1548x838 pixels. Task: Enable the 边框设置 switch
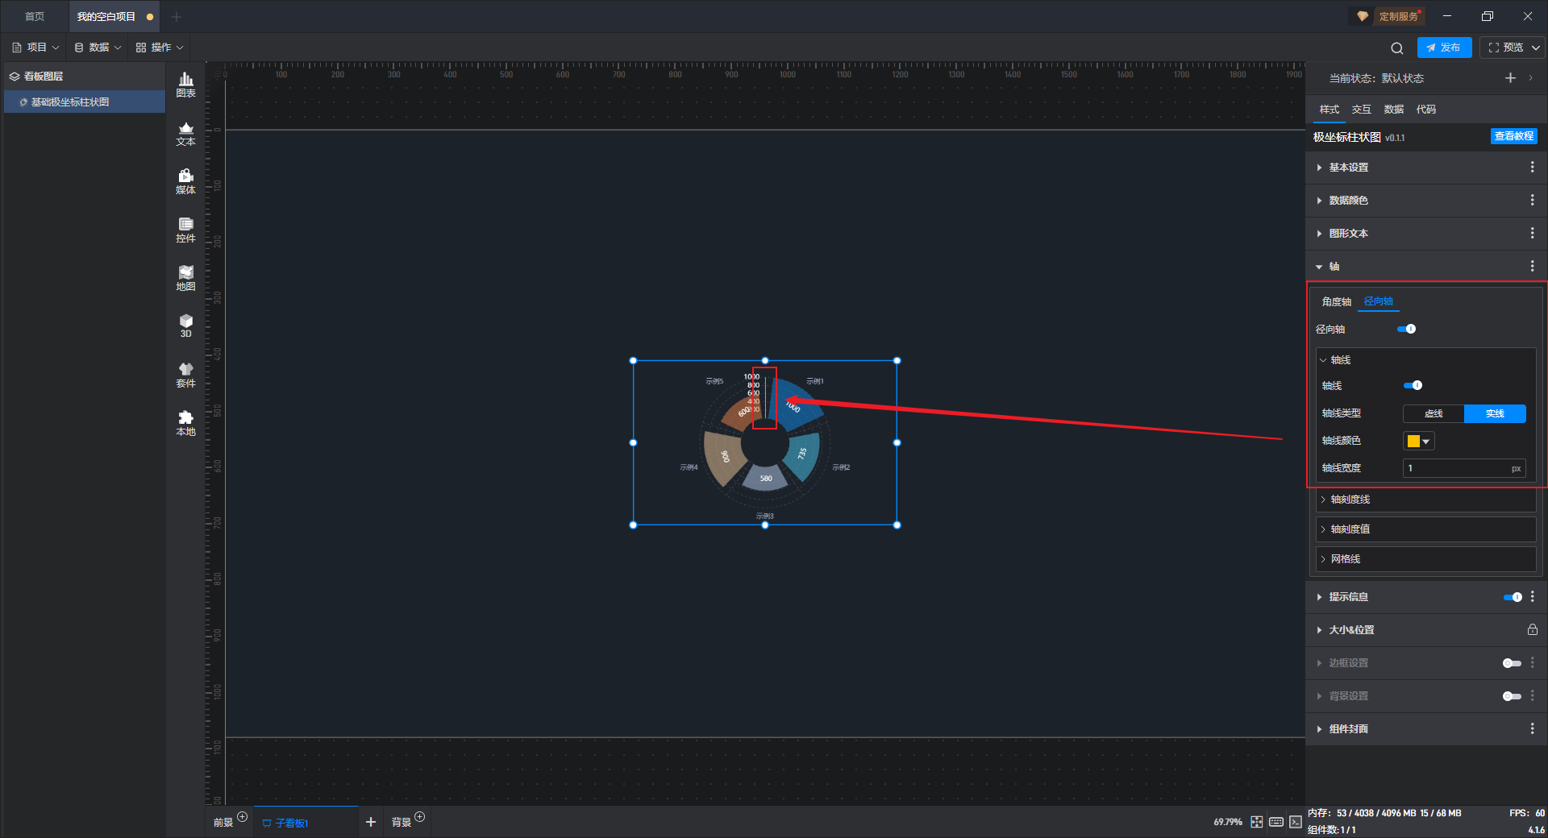point(1512,663)
